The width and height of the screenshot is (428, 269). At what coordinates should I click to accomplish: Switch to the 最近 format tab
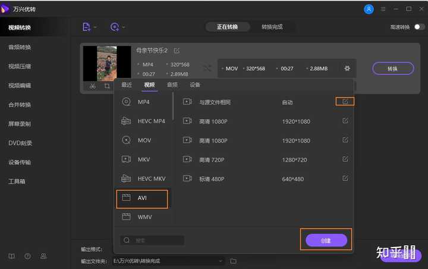pyautogui.click(x=127, y=85)
